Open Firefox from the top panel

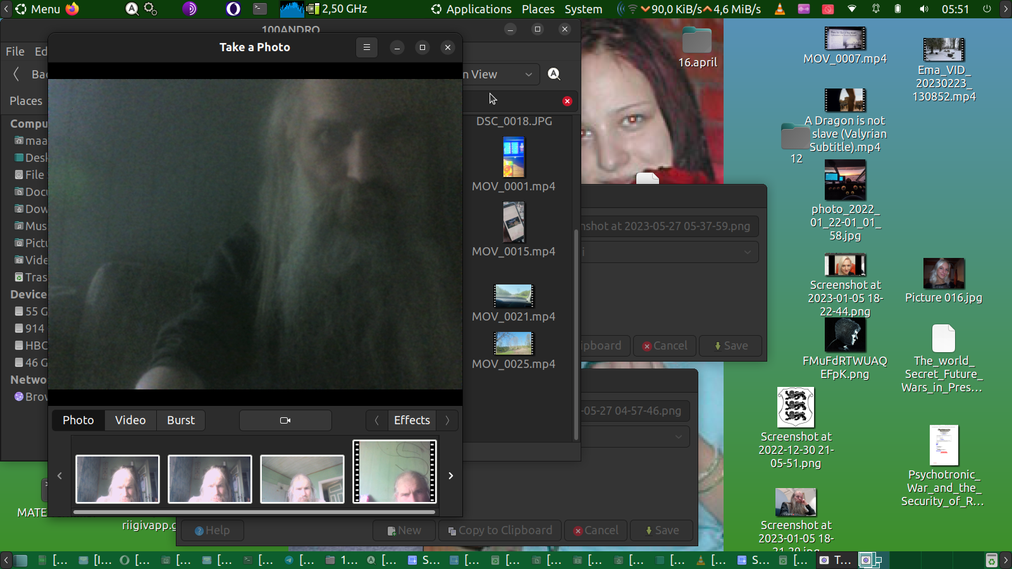tap(73, 9)
